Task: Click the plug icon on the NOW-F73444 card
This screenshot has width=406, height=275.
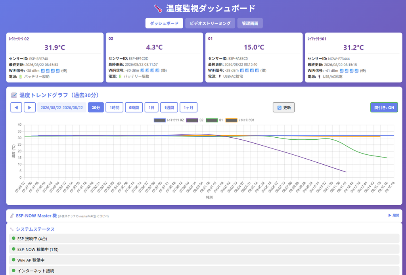Action: [319, 77]
